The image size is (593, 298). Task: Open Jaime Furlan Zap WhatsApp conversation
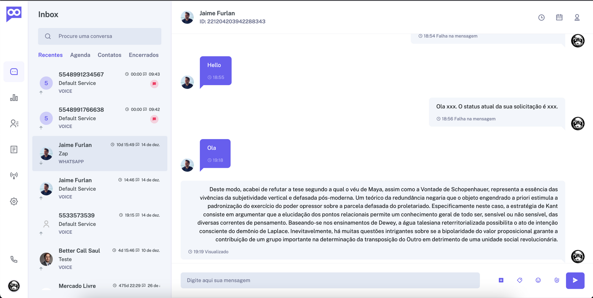(100, 153)
